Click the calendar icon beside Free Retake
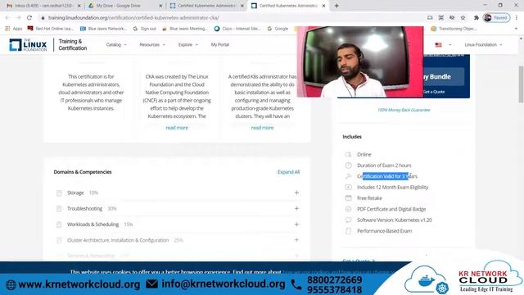524x295 pixels. click(348, 198)
